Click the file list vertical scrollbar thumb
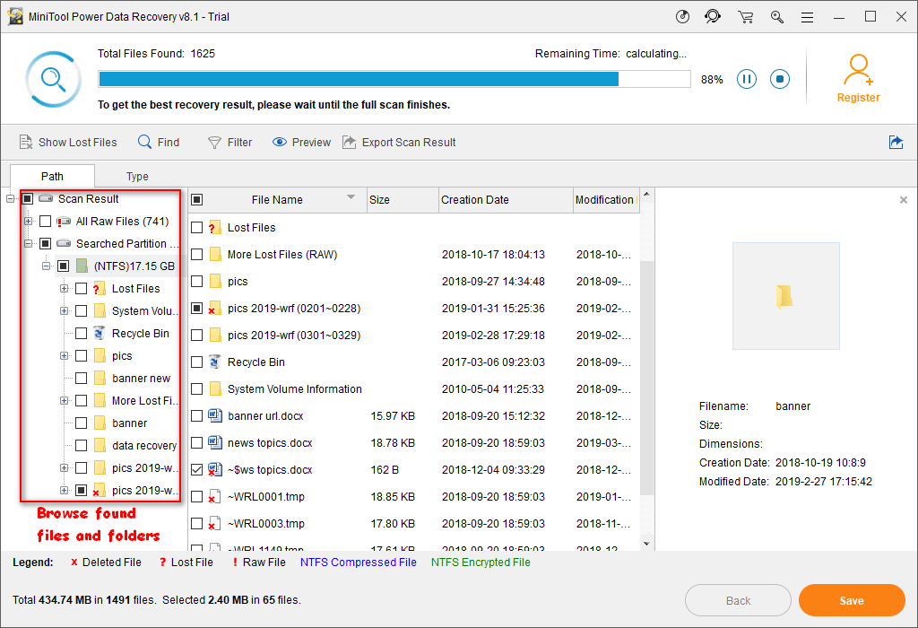This screenshot has height=628, width=918. click(646, 378)
